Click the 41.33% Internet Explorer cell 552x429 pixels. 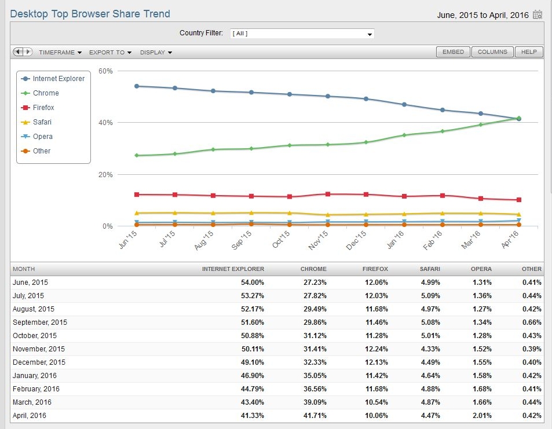tap(253, 416)
